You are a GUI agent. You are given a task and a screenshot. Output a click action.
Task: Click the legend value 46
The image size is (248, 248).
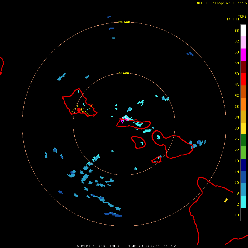[x=237, y=85]
